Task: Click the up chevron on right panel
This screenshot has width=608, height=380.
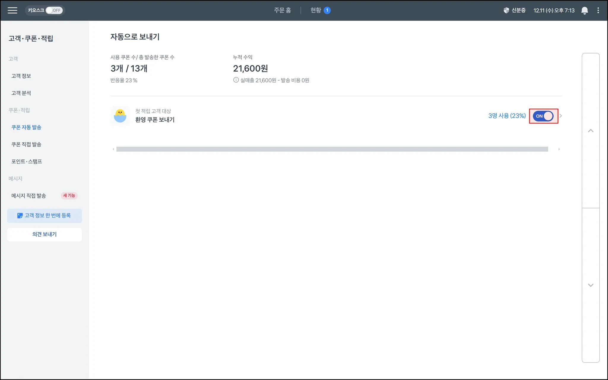Action: pyautogui.click(x=590, y=131)
